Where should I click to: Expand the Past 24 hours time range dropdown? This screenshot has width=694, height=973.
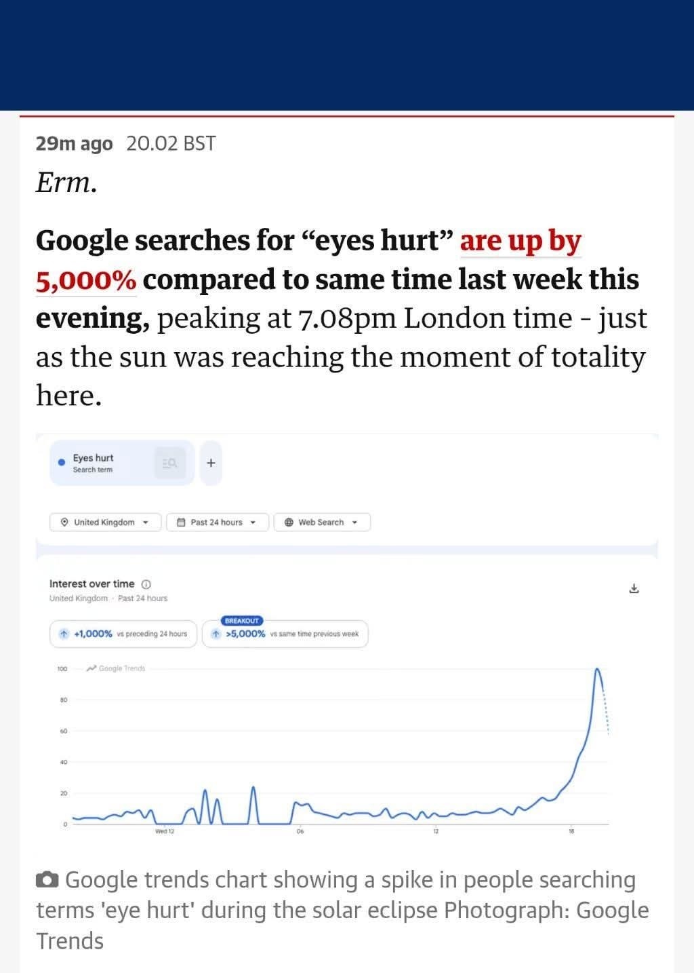tap(218, 522)
